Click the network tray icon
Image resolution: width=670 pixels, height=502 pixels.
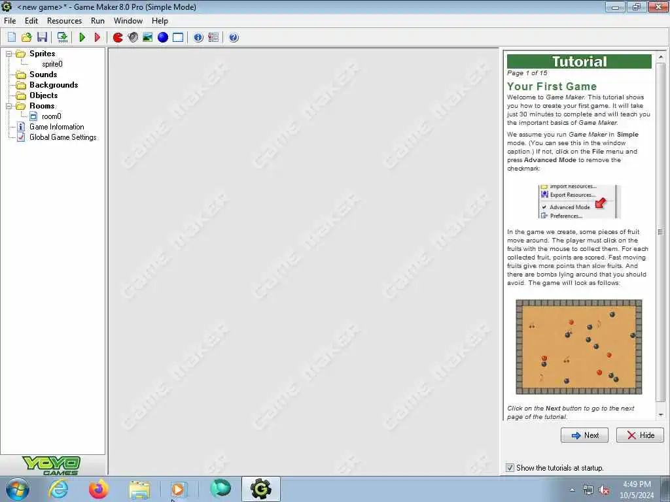click(588, 490)
